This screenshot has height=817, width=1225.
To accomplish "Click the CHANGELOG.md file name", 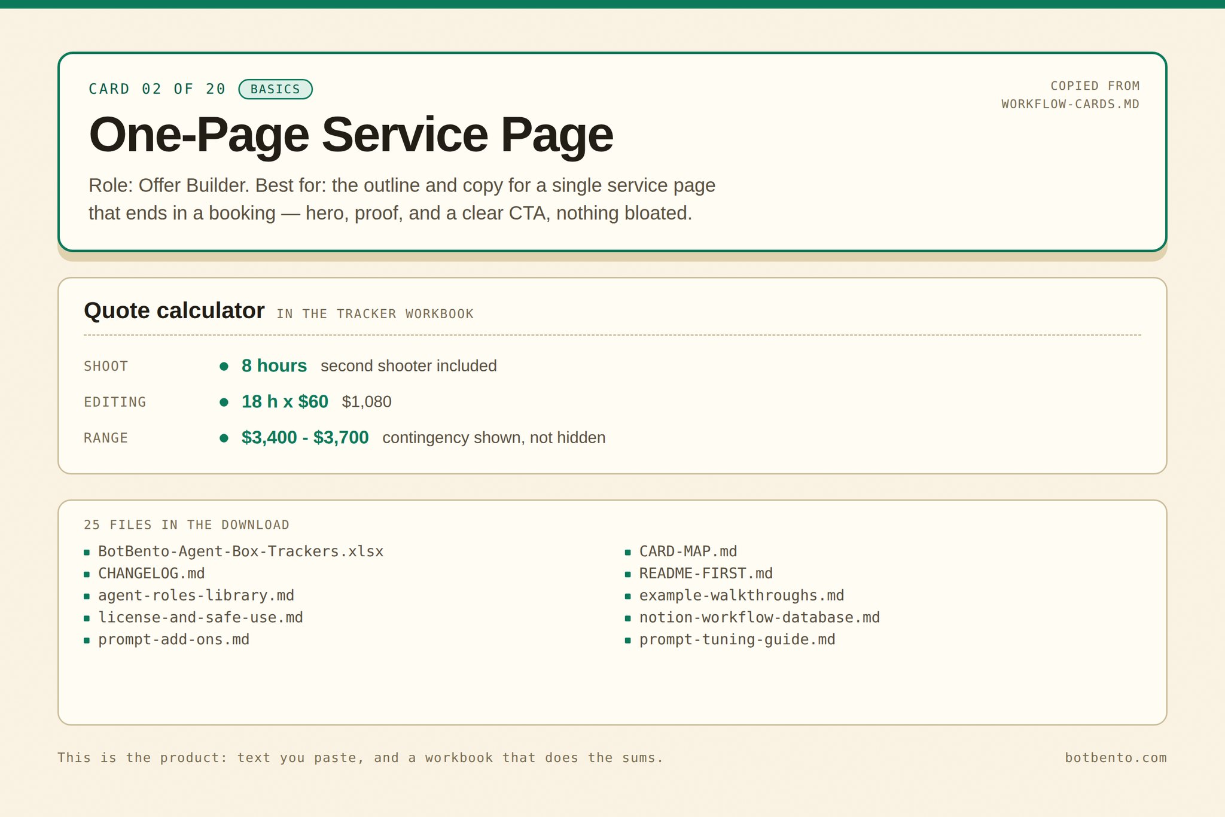I will pyautogui.click(x=151, y=574).
